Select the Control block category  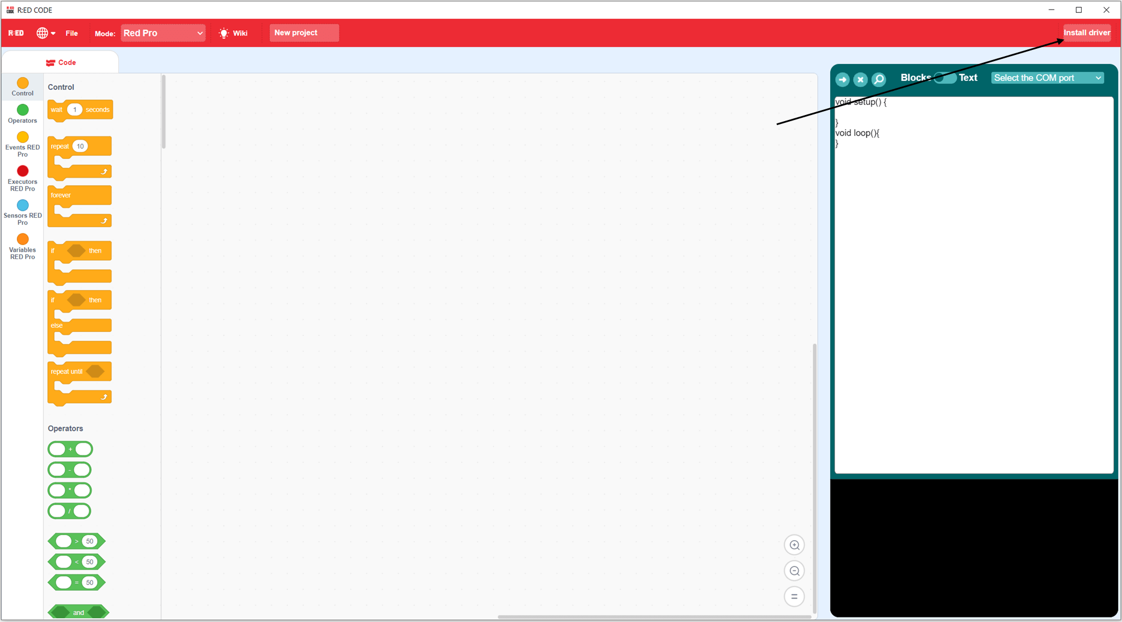pyautogui.click(x=22, y=87)
